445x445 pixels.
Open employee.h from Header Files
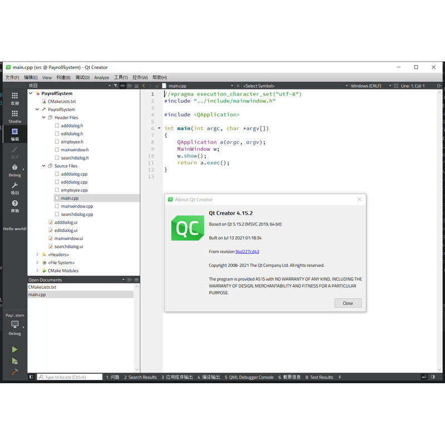[x=72, y=142]
